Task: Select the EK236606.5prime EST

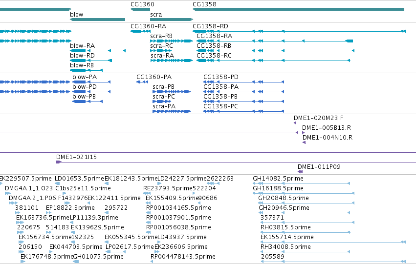Action: (157, 252)
